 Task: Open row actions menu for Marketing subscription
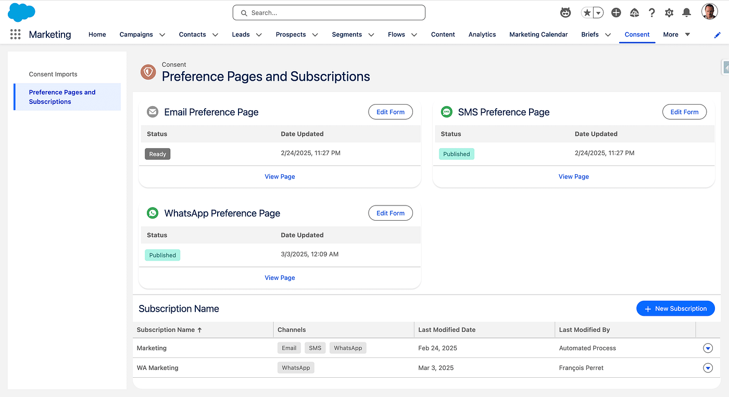[708, 348]
